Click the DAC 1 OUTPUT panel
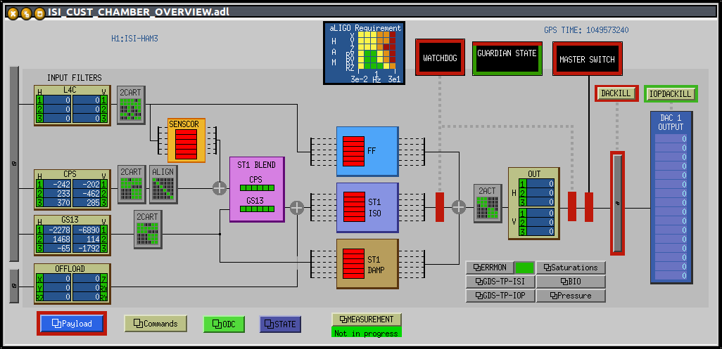 [671, 197]
